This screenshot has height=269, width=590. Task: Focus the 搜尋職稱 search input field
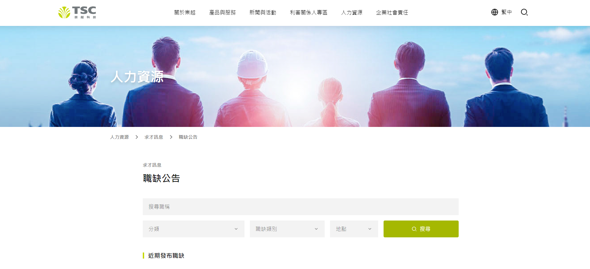[x=301, y=207]
